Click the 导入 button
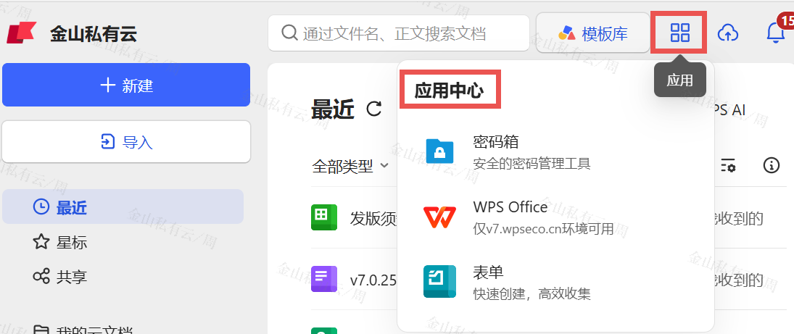The width and height of the screenshot is (794, 334). [x=126, y=141]
